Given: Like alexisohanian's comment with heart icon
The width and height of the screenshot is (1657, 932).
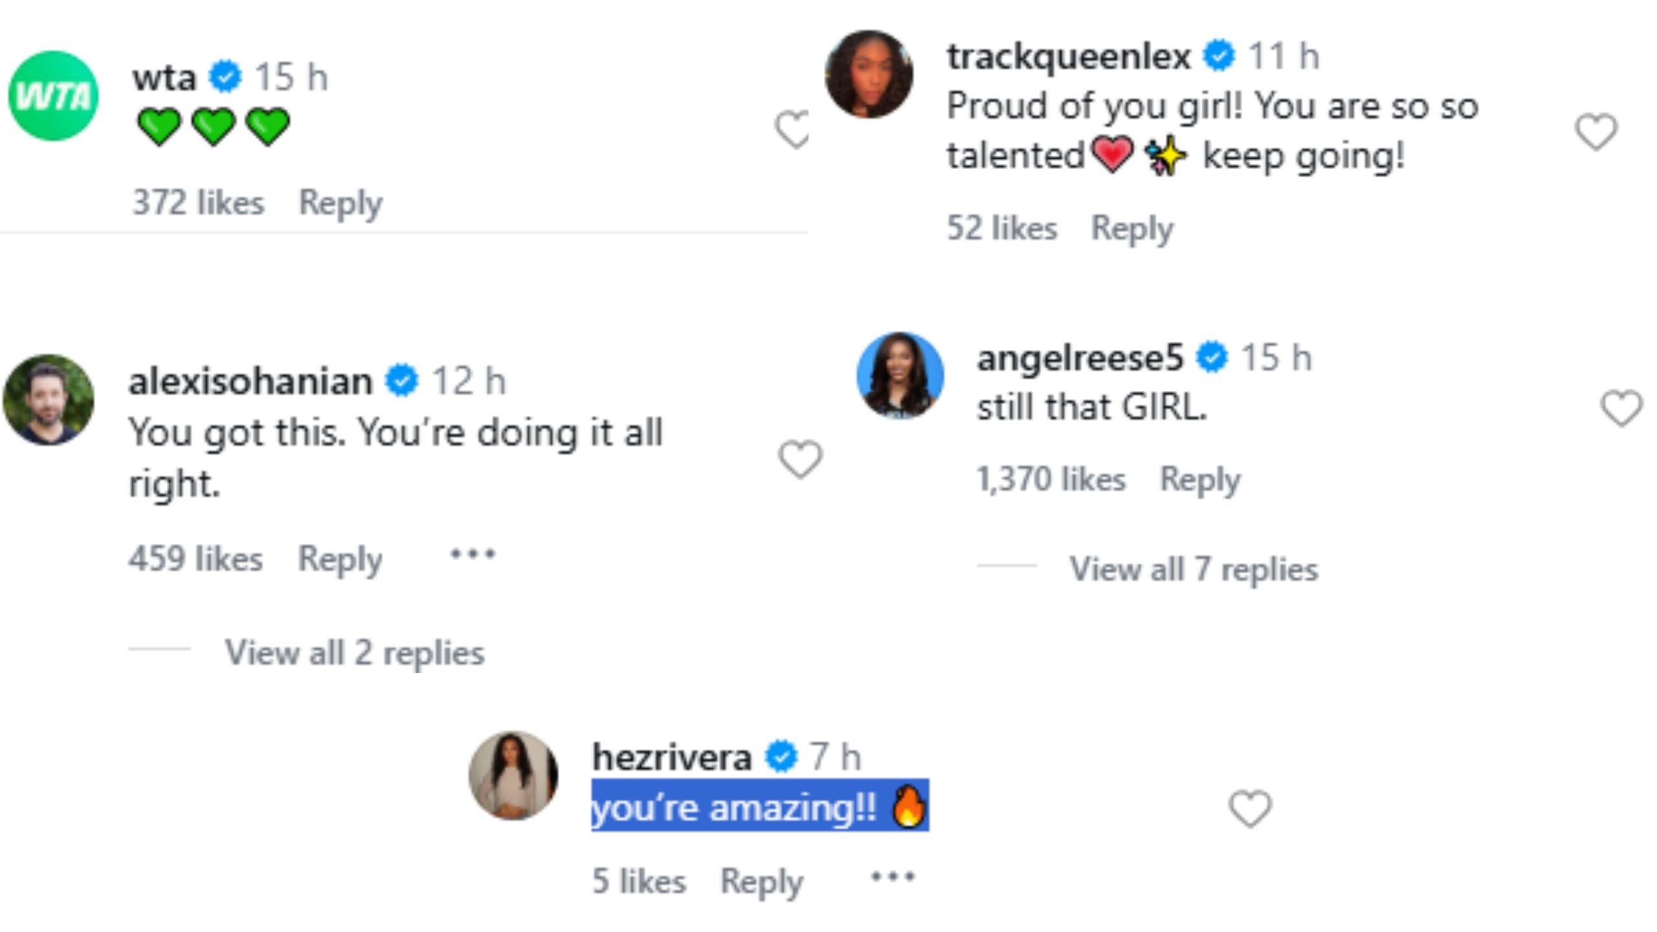Looking at the screenshot, I should coord(800,459).
